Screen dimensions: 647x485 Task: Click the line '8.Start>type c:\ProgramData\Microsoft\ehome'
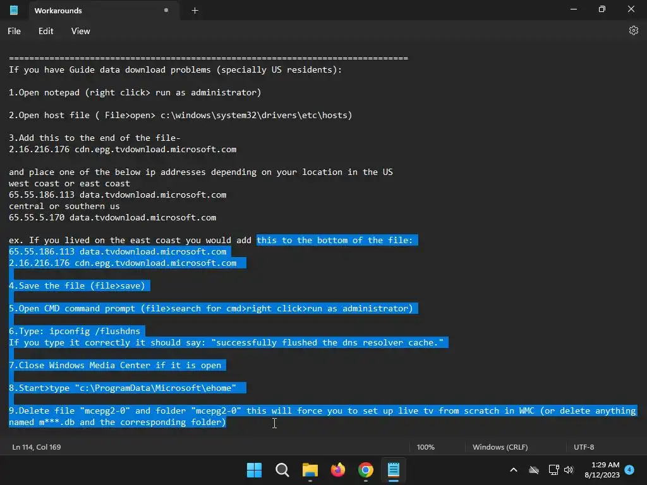tap(123, 388)
